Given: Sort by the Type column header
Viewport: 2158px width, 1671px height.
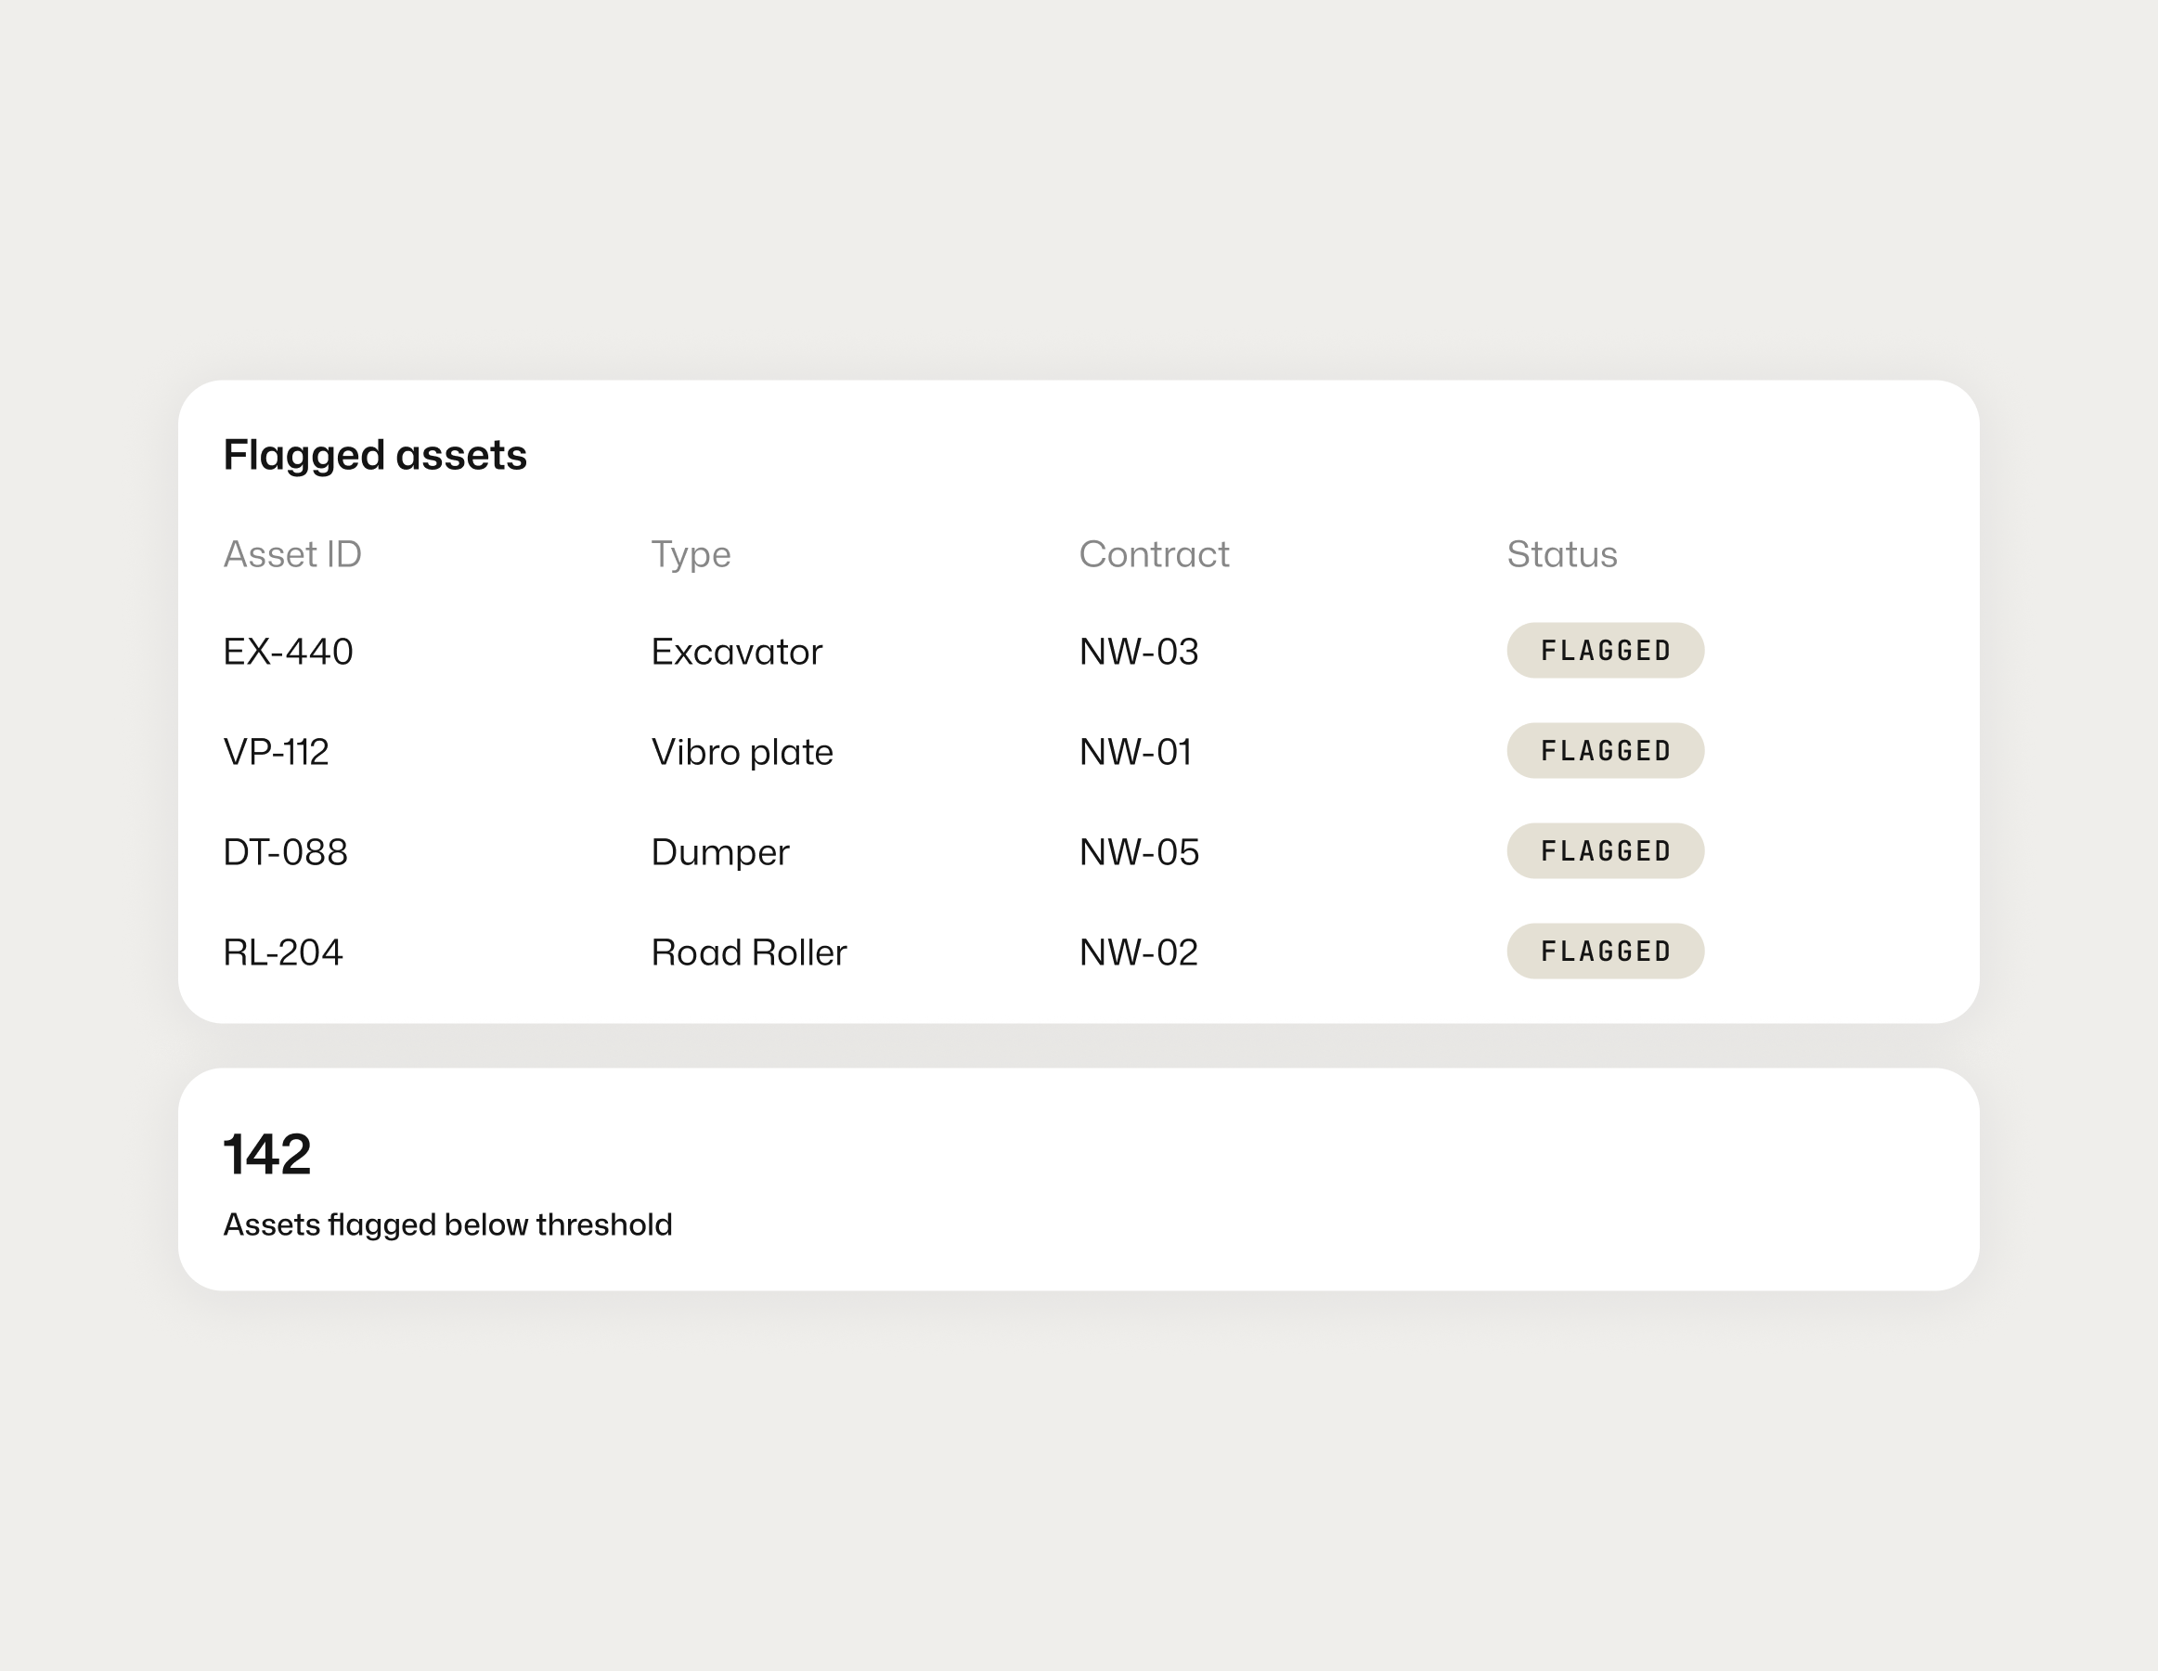Looking at the screenshot, I should coord(690,554).
